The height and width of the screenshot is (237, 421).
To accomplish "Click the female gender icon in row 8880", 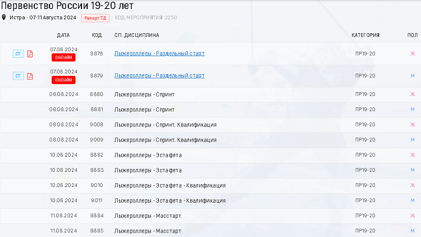I will coord(413,94).
